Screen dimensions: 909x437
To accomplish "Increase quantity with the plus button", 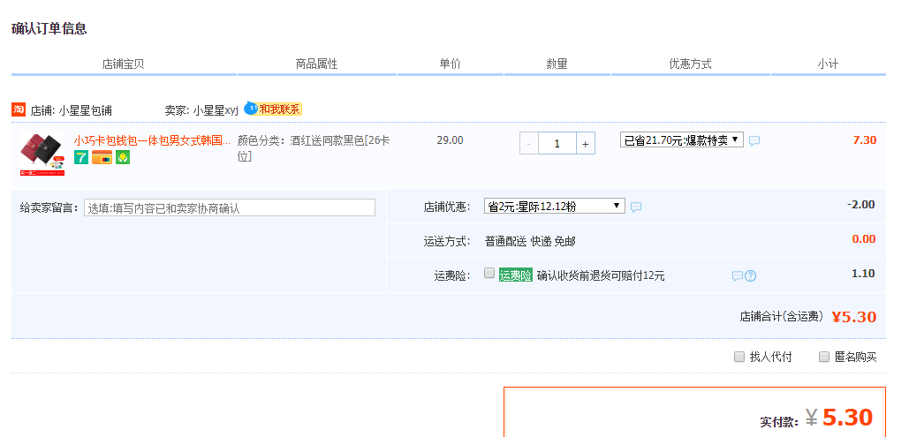I will click(x=586, y=144).
